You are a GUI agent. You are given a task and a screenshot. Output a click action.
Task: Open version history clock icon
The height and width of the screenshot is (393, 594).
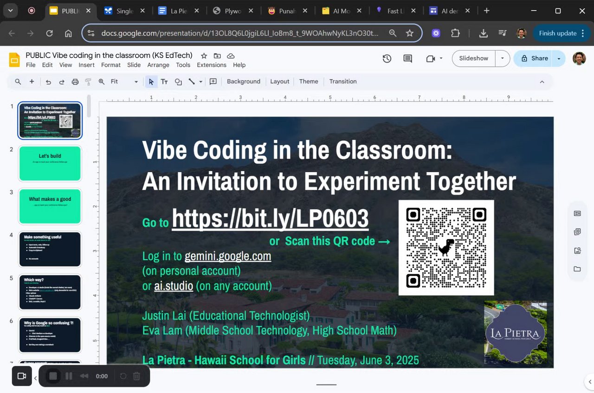coord(387,58)
